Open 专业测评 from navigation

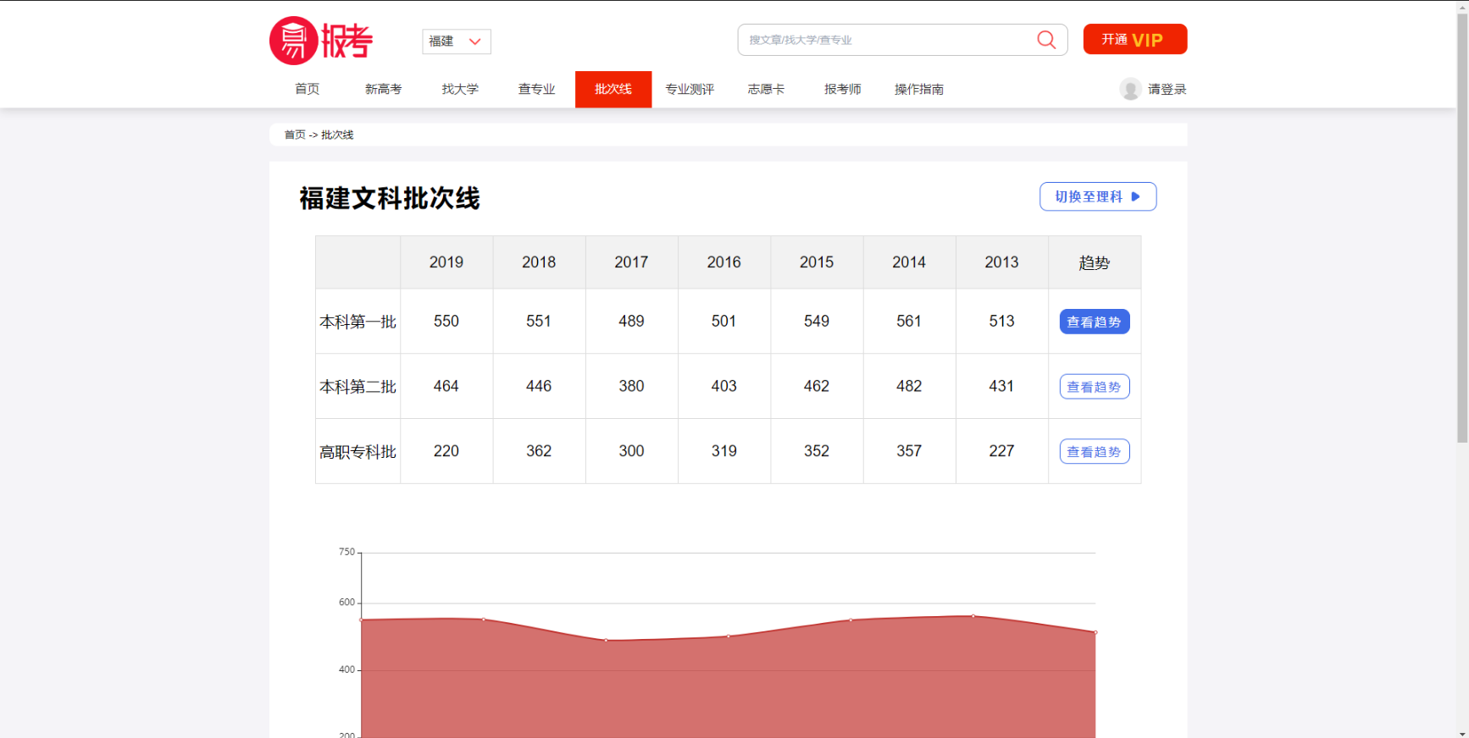tap(690, 89)
